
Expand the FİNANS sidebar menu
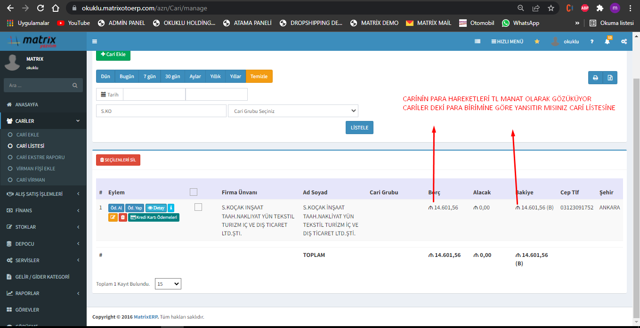point(43,210)
